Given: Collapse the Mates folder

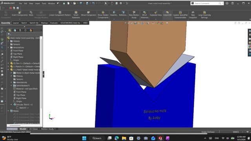Looking at the screenshot, I should (x=8, y=111).
